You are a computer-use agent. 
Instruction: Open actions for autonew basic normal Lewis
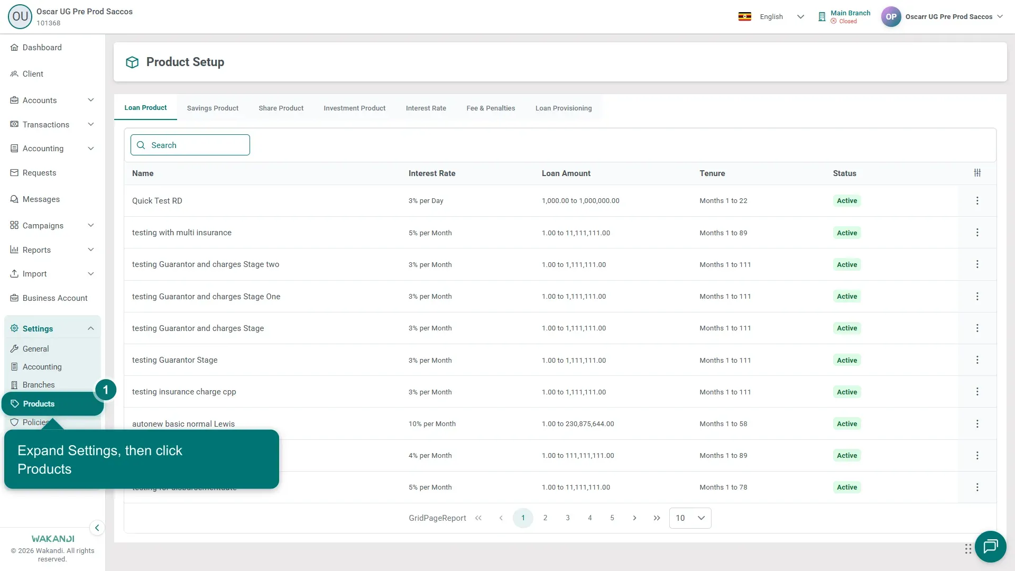coord(977,424)
